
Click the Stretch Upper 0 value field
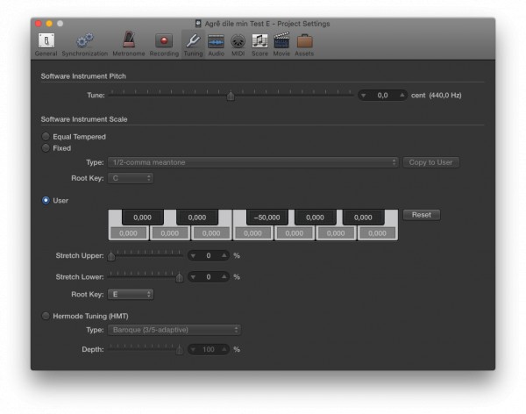coord(209,256)
